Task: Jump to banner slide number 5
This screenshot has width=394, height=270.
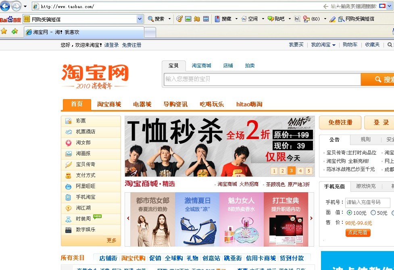Action: point(309,171)
